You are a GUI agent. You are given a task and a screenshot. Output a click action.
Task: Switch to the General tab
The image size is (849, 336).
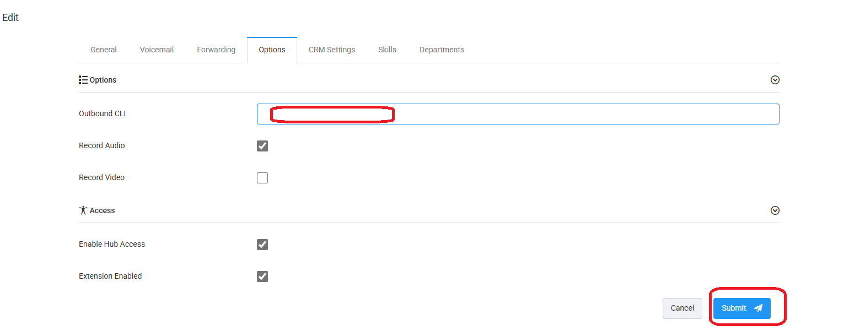pos(104,50)
